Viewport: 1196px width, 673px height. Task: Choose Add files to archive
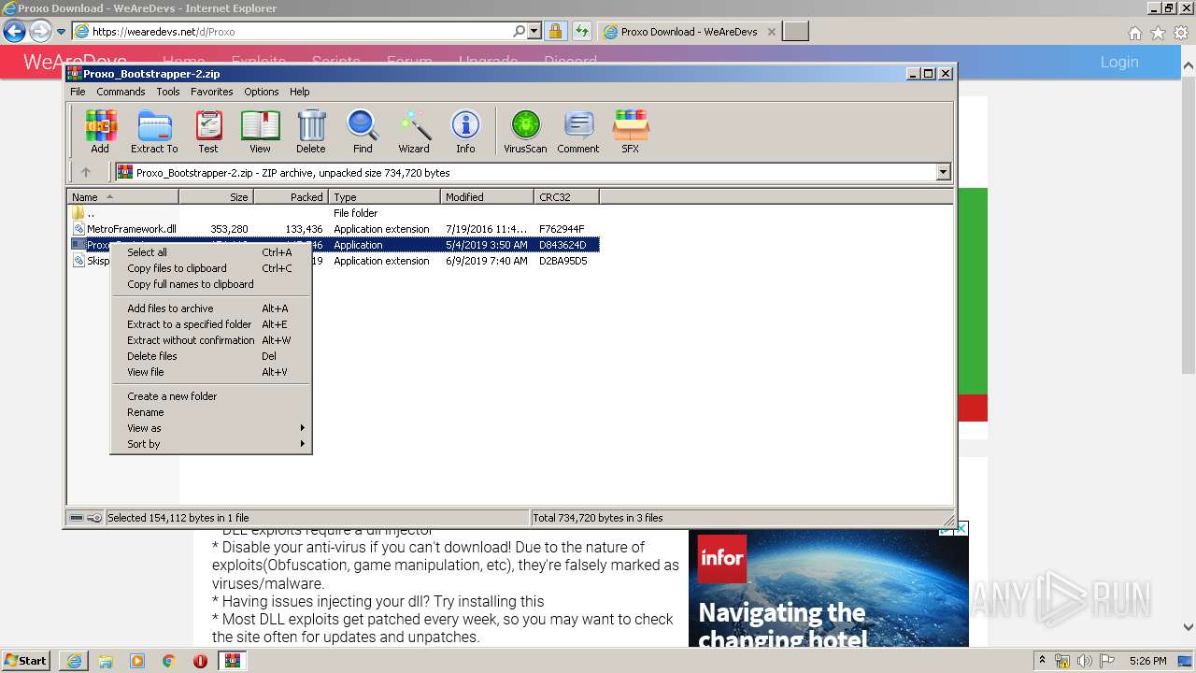(x=211, y=308)
